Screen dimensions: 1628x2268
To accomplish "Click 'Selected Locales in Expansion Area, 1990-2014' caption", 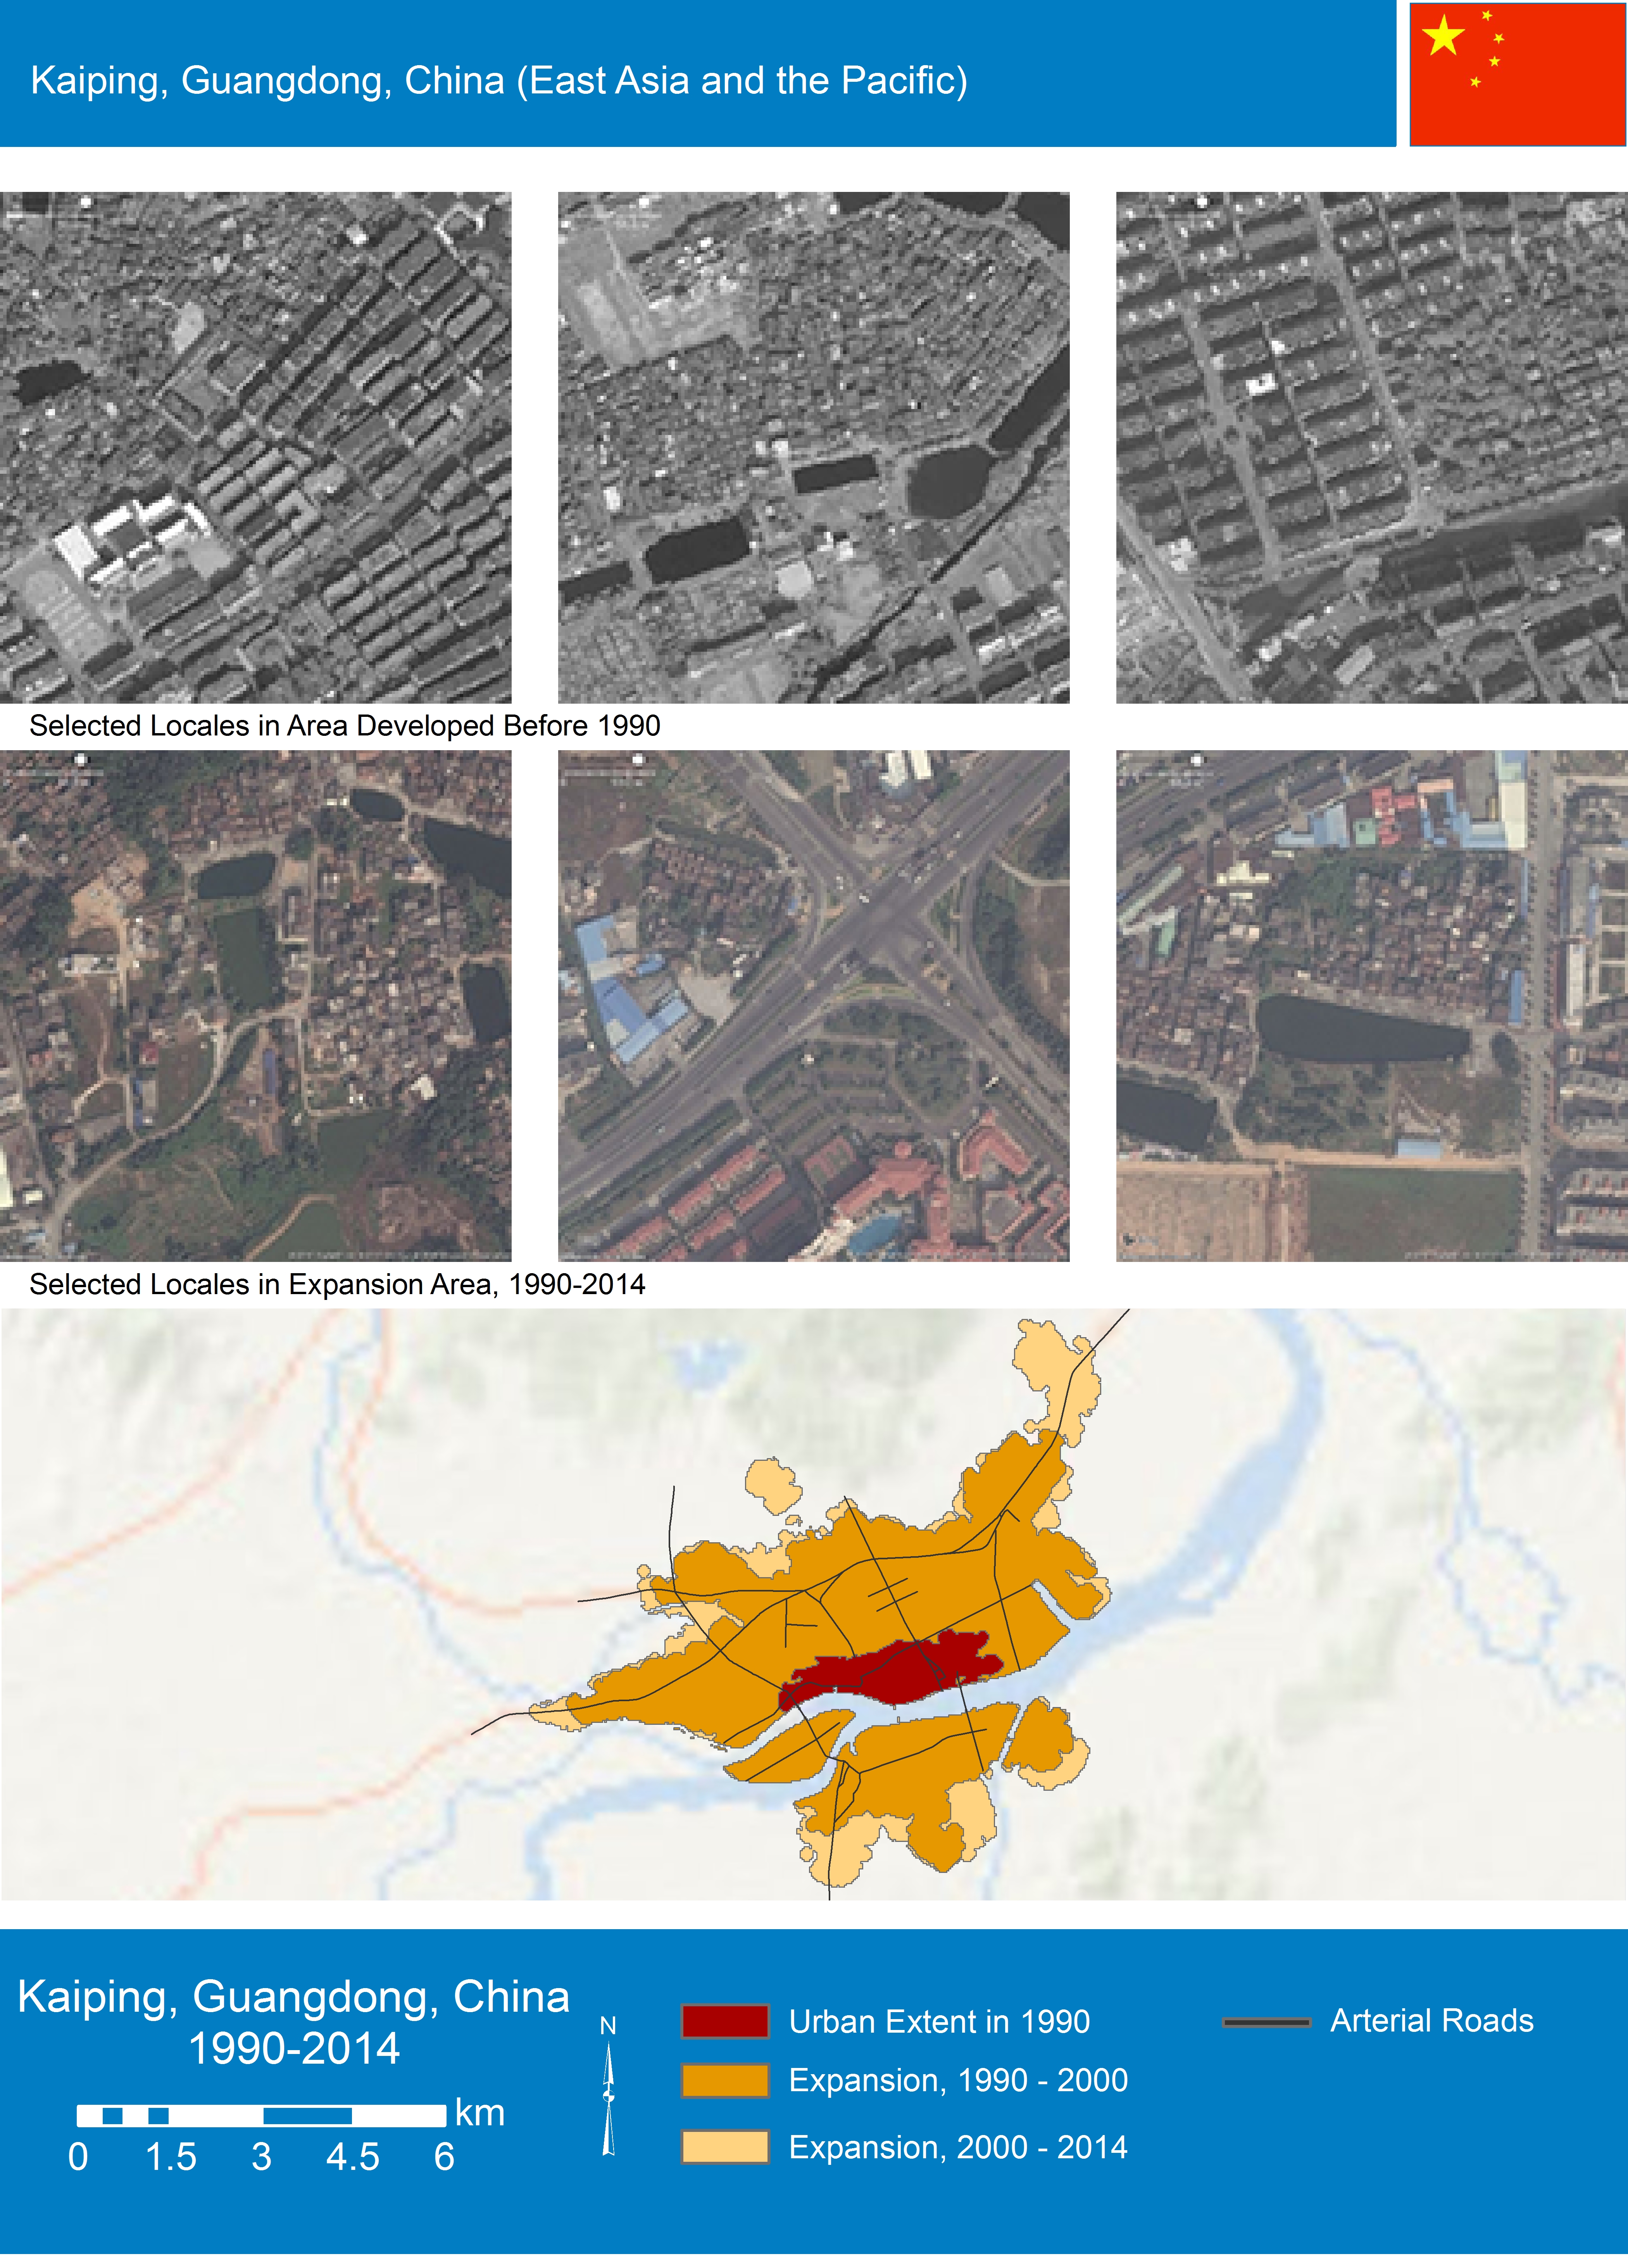I will pos(337,1284).
